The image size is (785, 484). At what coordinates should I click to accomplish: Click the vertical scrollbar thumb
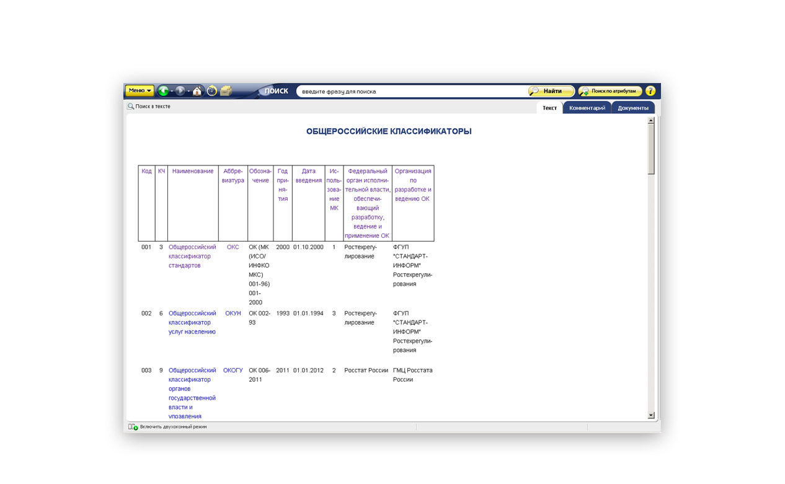[x=651, y=149]
